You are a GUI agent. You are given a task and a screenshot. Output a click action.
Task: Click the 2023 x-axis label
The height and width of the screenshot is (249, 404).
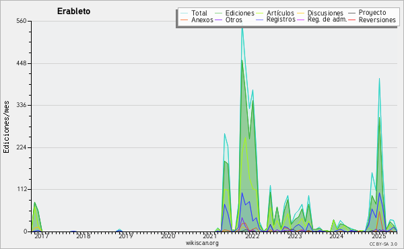click(294, 236)
